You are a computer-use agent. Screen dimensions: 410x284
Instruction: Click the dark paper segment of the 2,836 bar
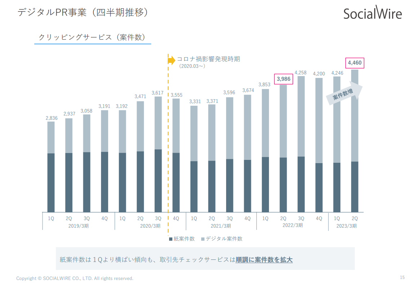[x=51, y=183]
